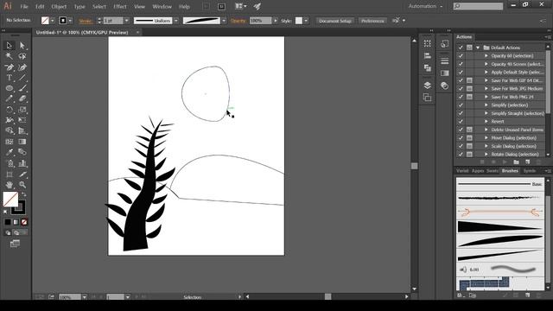Toggle checkmark for Revert action
Viewport: 553px width, 311px height.
pyautogui.click(x=461, y=122)
